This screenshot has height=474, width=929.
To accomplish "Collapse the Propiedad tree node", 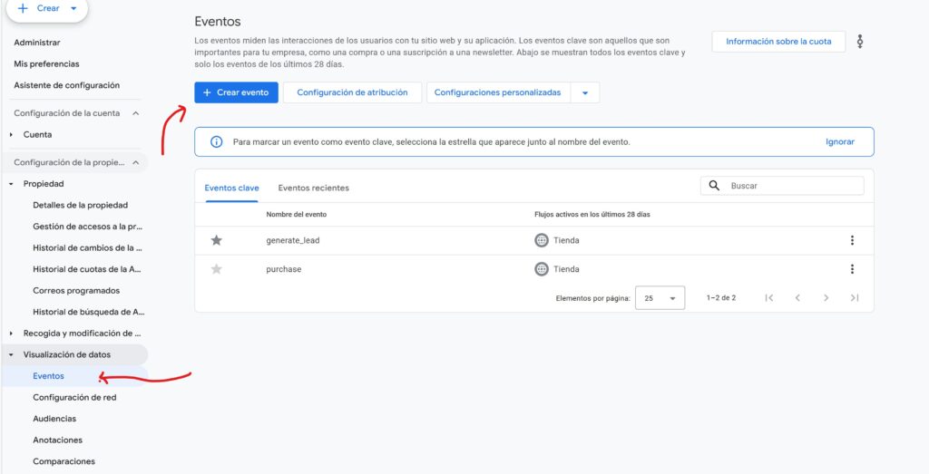I will [x=11, y=184].
